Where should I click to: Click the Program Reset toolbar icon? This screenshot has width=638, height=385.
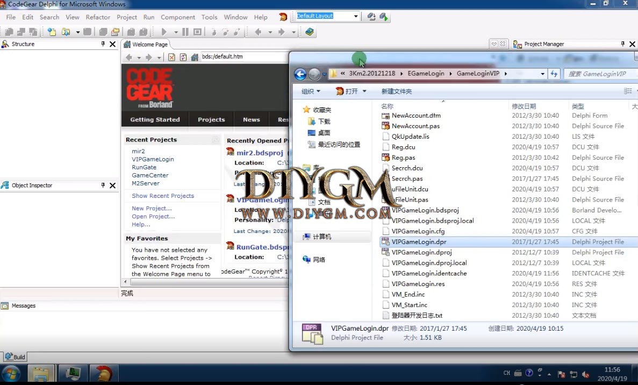click(x=197, y=32)
